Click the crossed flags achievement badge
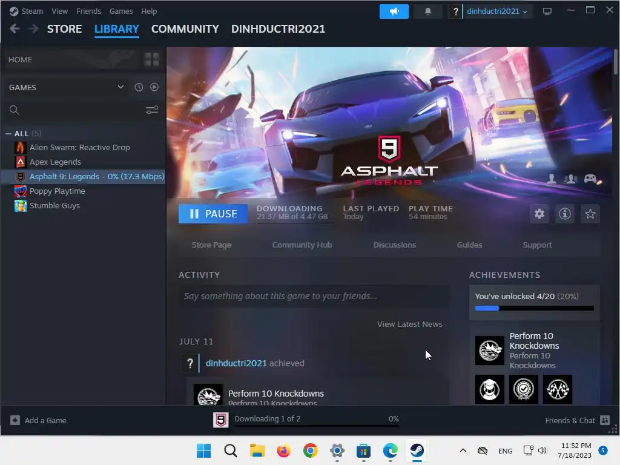Image resolution: width=620 pixels, height=465 pixels. pyautogui.click(x=558, y=389)
